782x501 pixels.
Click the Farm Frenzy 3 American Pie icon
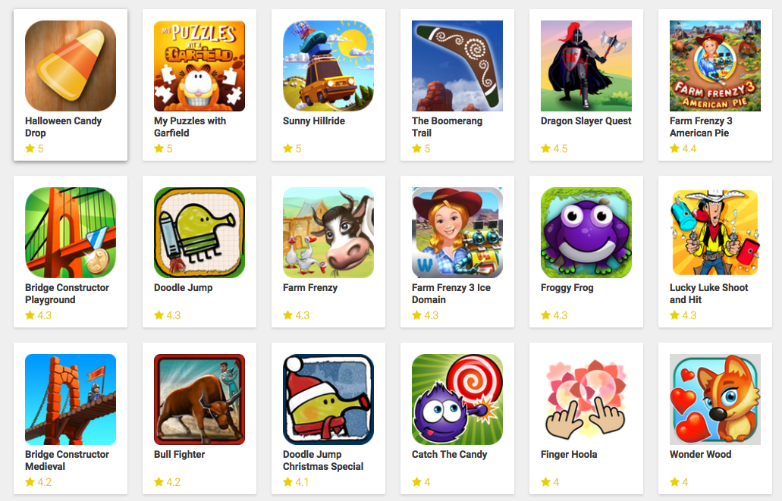click(715, 66)
